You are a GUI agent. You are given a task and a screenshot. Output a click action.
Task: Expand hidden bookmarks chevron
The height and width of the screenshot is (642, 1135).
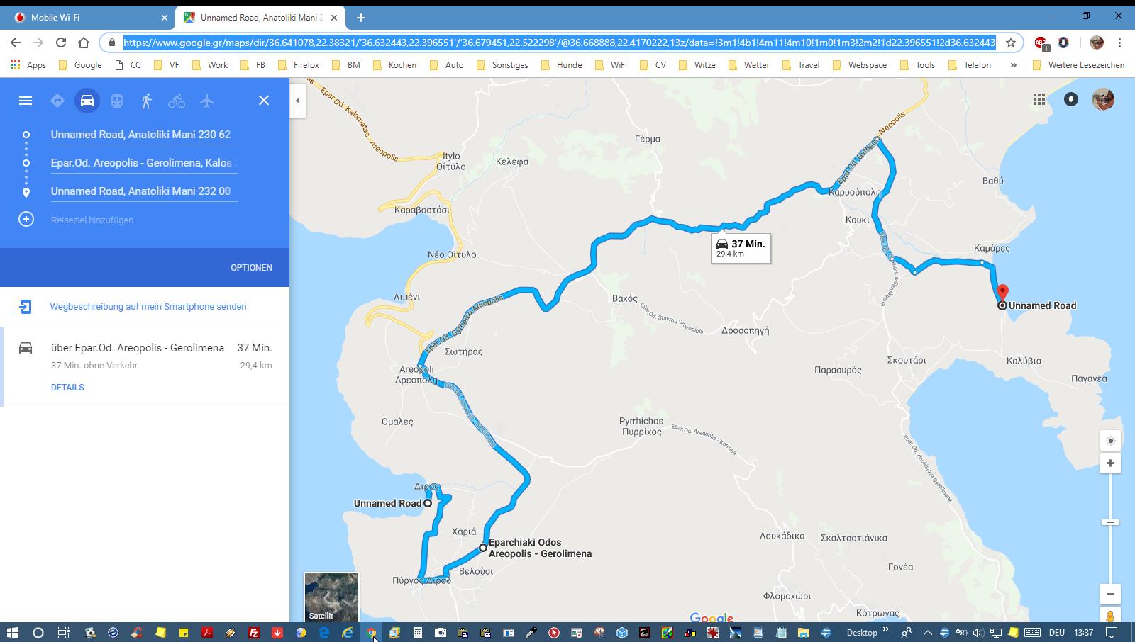coord(1013,64)
